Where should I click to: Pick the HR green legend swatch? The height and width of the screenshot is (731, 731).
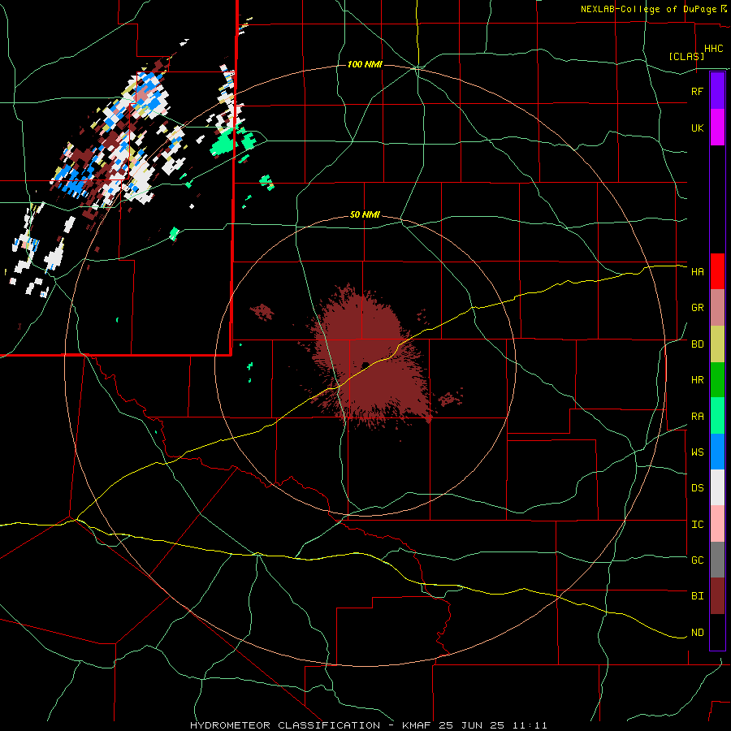717,379
